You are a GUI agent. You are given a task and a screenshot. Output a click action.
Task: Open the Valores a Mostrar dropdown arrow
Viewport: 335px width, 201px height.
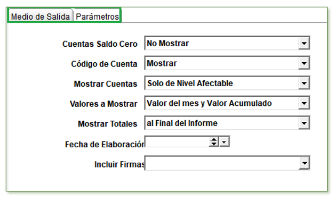(x=304, y=103)
